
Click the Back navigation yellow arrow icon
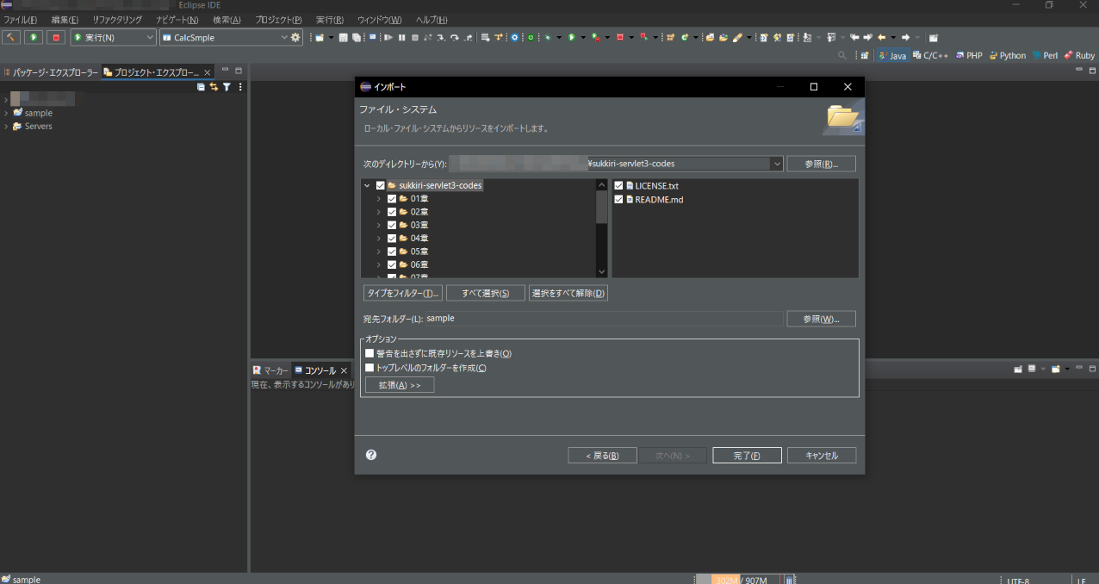(x=882, y=38)
